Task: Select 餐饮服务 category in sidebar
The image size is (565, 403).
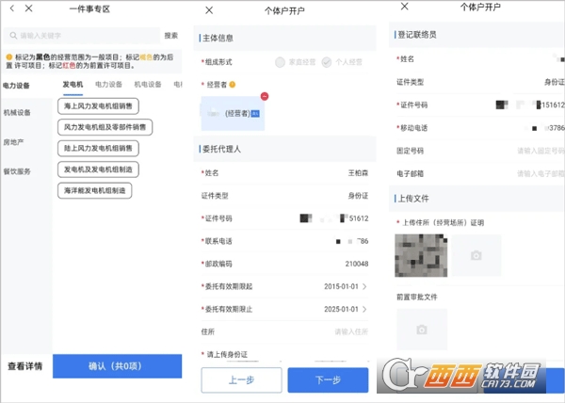Action: (x=17, y=171)
